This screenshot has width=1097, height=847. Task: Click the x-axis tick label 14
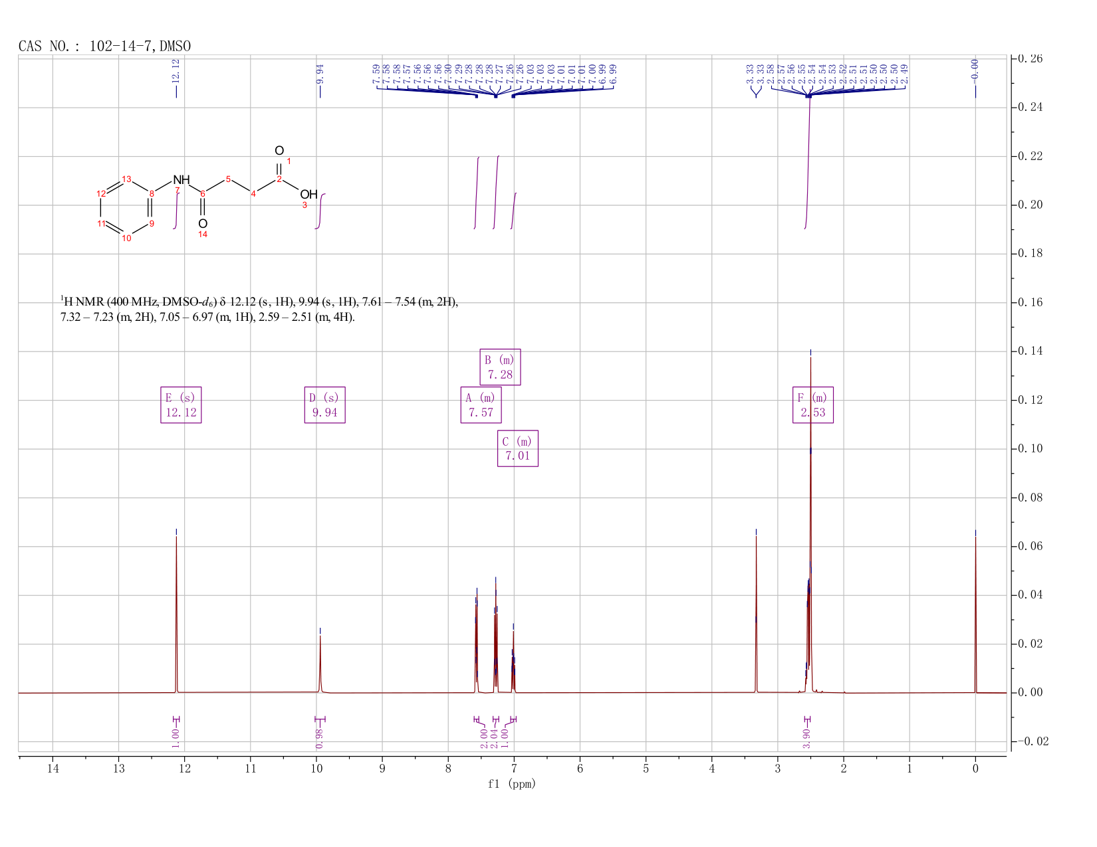pos(53,769)
